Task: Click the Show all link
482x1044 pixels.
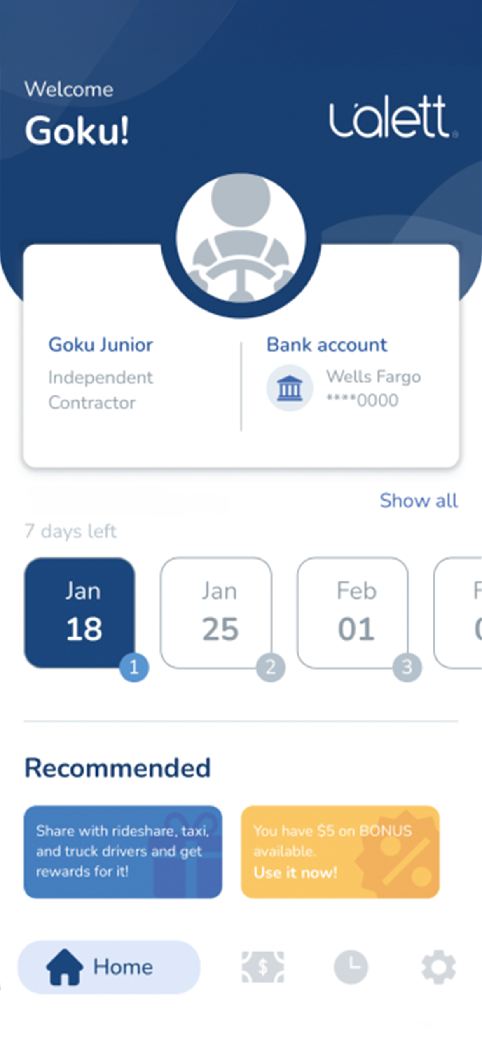Action: [419, 501]
